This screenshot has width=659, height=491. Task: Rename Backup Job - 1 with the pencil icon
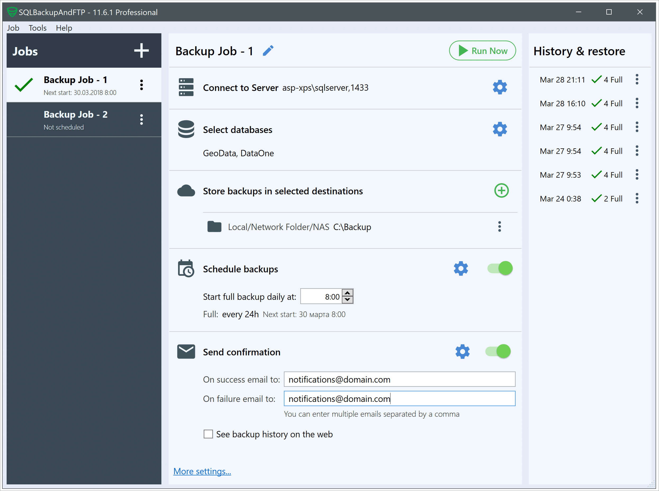click(268, 51)
